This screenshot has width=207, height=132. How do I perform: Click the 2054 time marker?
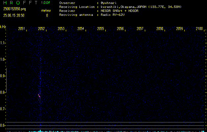pyautogui.click(x=81, y=29)
